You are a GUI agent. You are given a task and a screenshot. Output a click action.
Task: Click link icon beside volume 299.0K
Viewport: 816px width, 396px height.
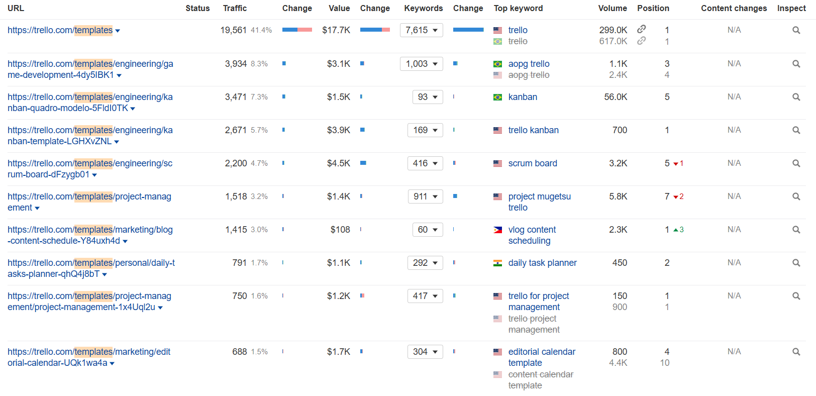(x=642, y=29)
